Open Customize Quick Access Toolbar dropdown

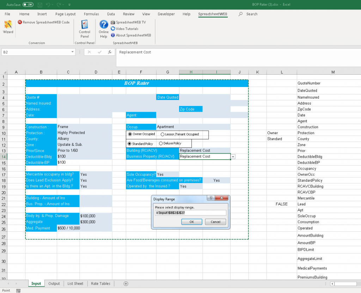(69, 5)
